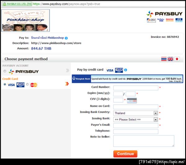Click the Credit Card section heading
The height and width of the screenshot is (165, 186).
coord(10,79)
